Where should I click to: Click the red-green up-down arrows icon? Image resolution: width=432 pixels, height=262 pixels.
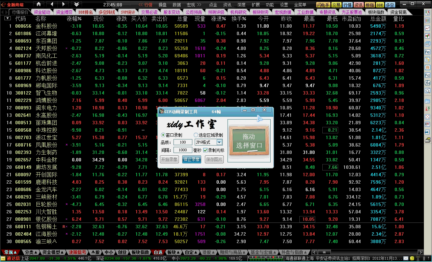[x=428, y=109]
